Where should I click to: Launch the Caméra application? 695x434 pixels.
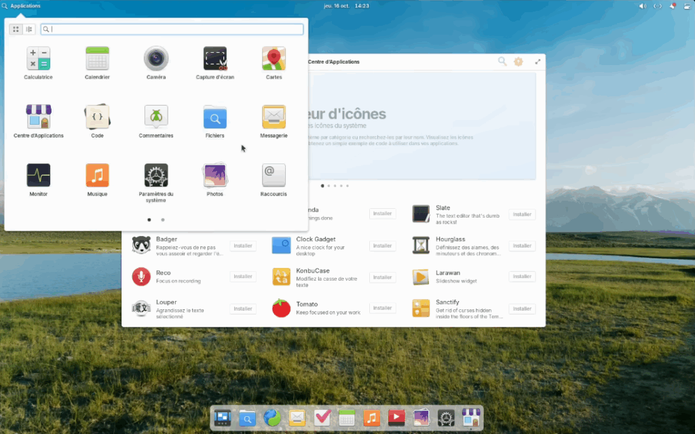(156, 60)
